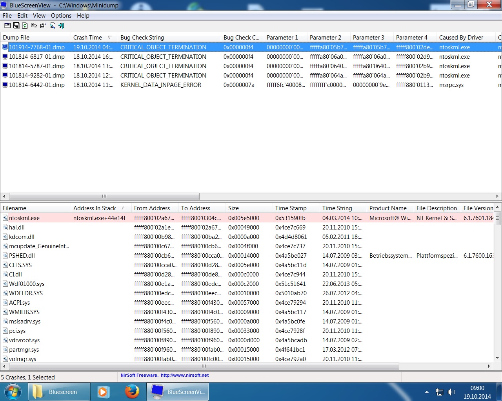The height and width of the screenshot is (401, 502).
Task: Click the Exit door icon in toolbar
Action: pyautogui.click(x=61, y=25)
